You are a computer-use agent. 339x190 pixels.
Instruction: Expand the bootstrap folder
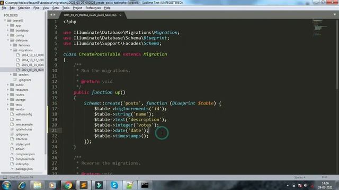(x=8, y=31)
